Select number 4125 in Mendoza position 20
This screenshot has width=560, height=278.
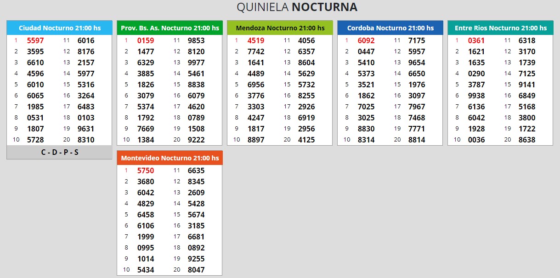(x=306, y=140)
